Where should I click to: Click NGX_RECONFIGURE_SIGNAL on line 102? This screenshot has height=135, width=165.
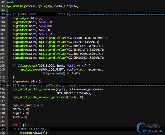(85, 38)
